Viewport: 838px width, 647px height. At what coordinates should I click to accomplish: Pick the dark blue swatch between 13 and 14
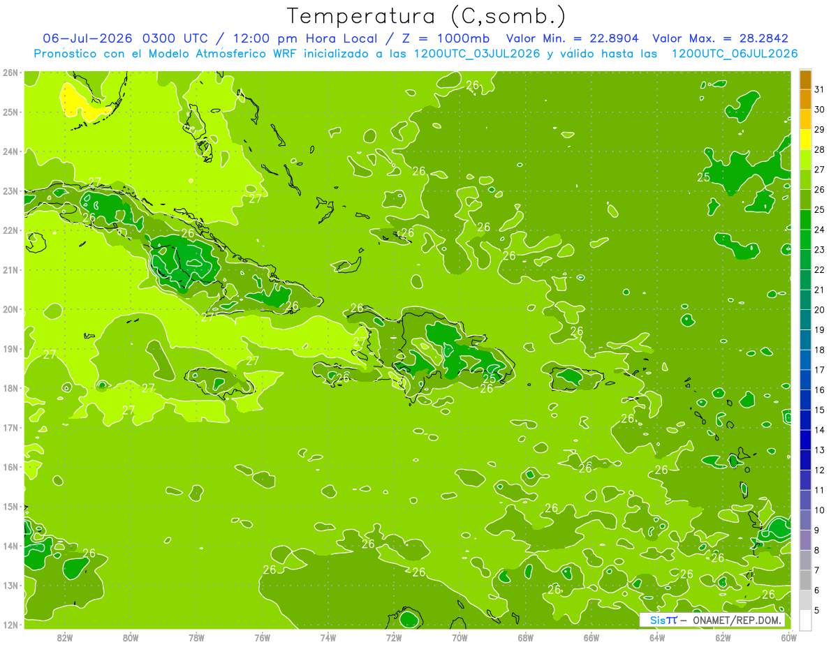pos(805,440)
